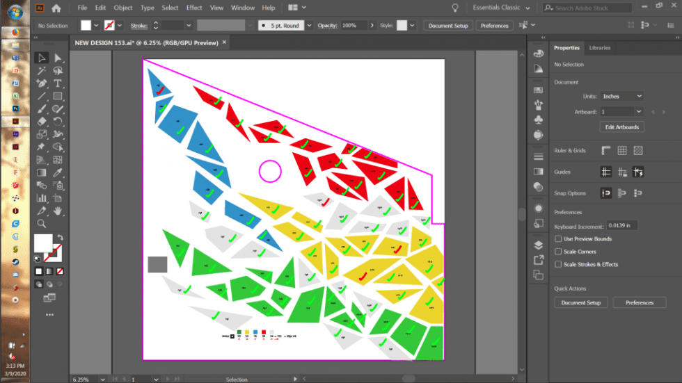The image size is (682, 383).
Task: Toggle Scale Strokes & Effects checkbox
Action: click(558, 264)
